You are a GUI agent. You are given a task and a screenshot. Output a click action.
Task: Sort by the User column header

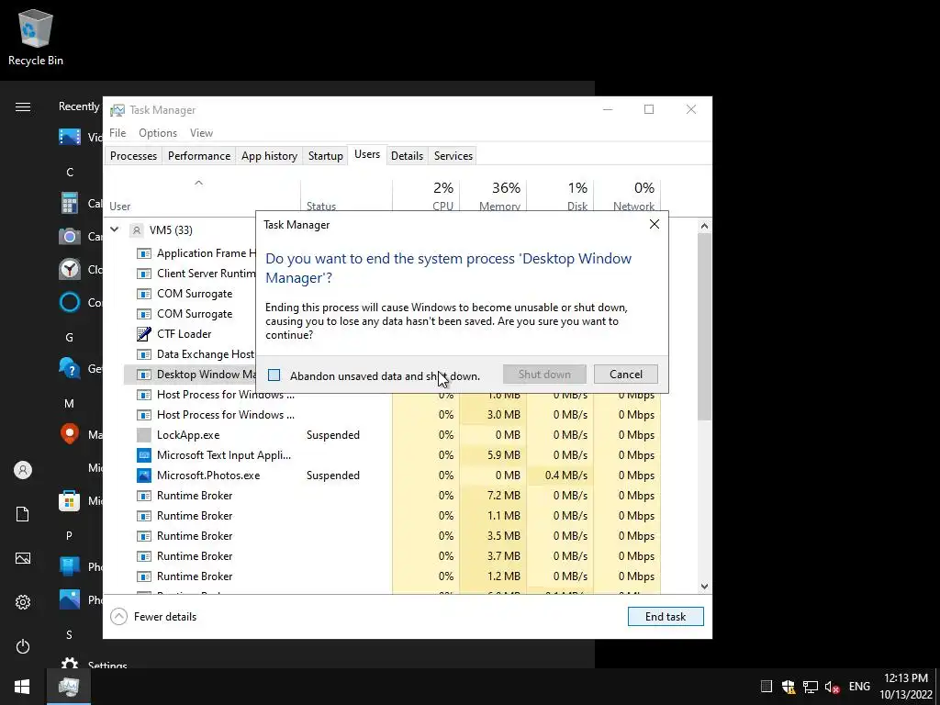tap(201, 195)
